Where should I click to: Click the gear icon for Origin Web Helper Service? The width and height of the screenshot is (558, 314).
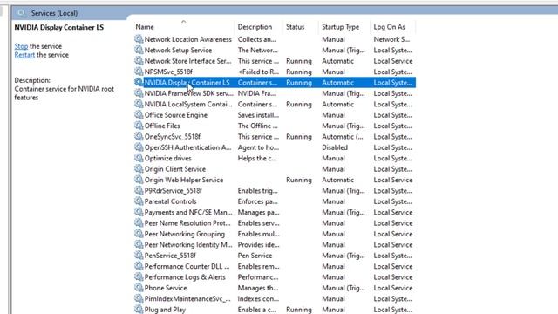point(139,180)
